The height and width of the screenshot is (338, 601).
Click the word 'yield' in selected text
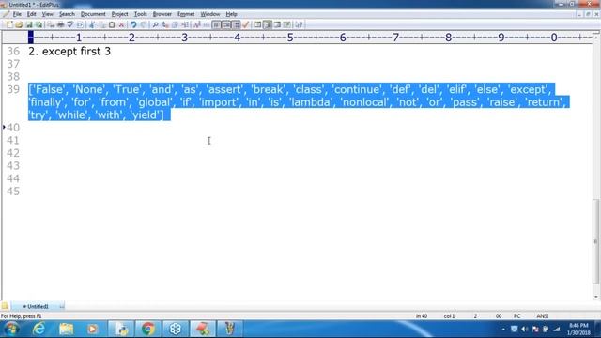tap(145, 115)
